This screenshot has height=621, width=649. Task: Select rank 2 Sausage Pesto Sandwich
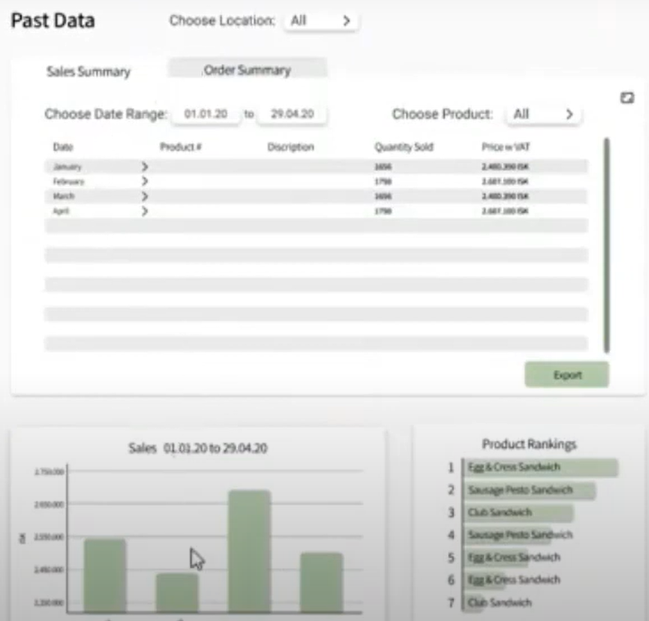(529, 490)
